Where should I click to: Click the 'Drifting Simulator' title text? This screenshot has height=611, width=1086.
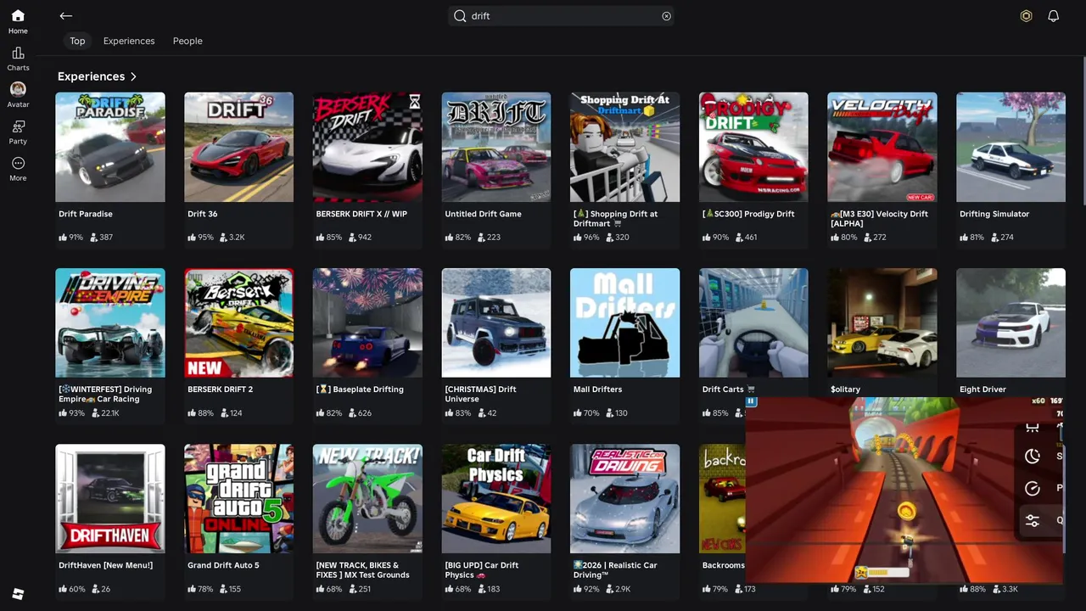(994, 214)
